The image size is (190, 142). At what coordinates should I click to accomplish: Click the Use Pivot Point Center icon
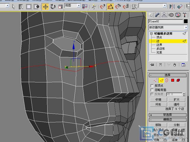pyautogui.click(x=85, y=6)
